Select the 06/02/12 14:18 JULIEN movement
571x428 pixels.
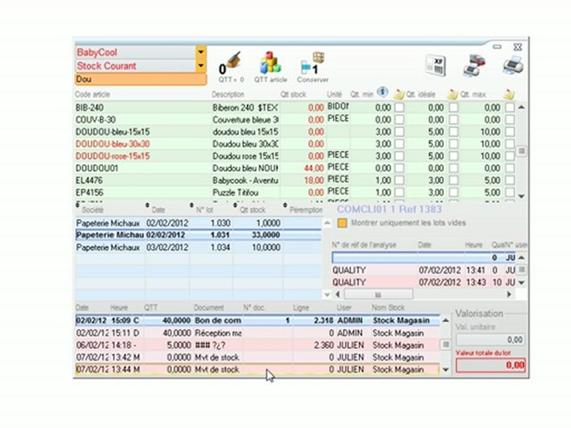coord(258,345)
